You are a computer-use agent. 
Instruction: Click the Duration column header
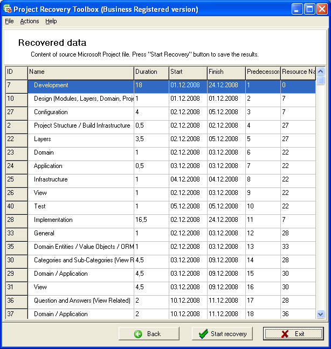(151, 72)
